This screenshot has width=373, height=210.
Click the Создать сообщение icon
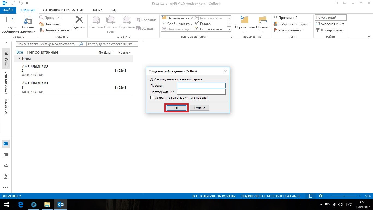(10, 20)
